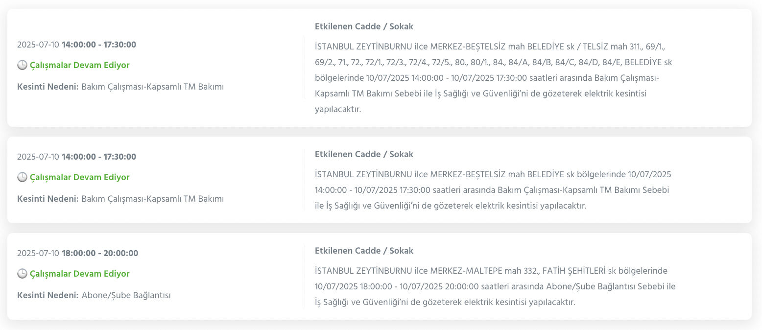Image resolution: width=762 pixels, height=330 pixels.
Task: Click the description mentioning FATİH ŞEHİTLERİ sk
Action: [495, 286]
